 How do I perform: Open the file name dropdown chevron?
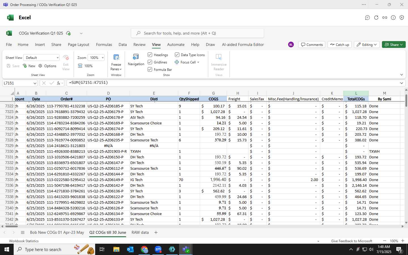(x=81, y=33)
